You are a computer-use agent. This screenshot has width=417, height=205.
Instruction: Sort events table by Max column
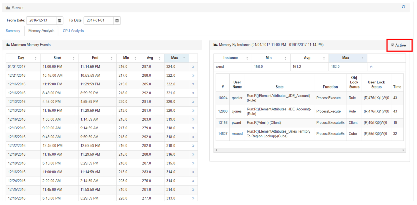pyautogui.click(x=176, y=58)
